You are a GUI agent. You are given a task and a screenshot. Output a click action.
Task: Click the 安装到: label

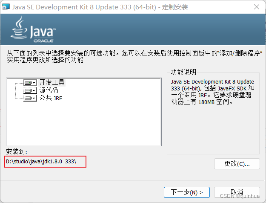17,151
